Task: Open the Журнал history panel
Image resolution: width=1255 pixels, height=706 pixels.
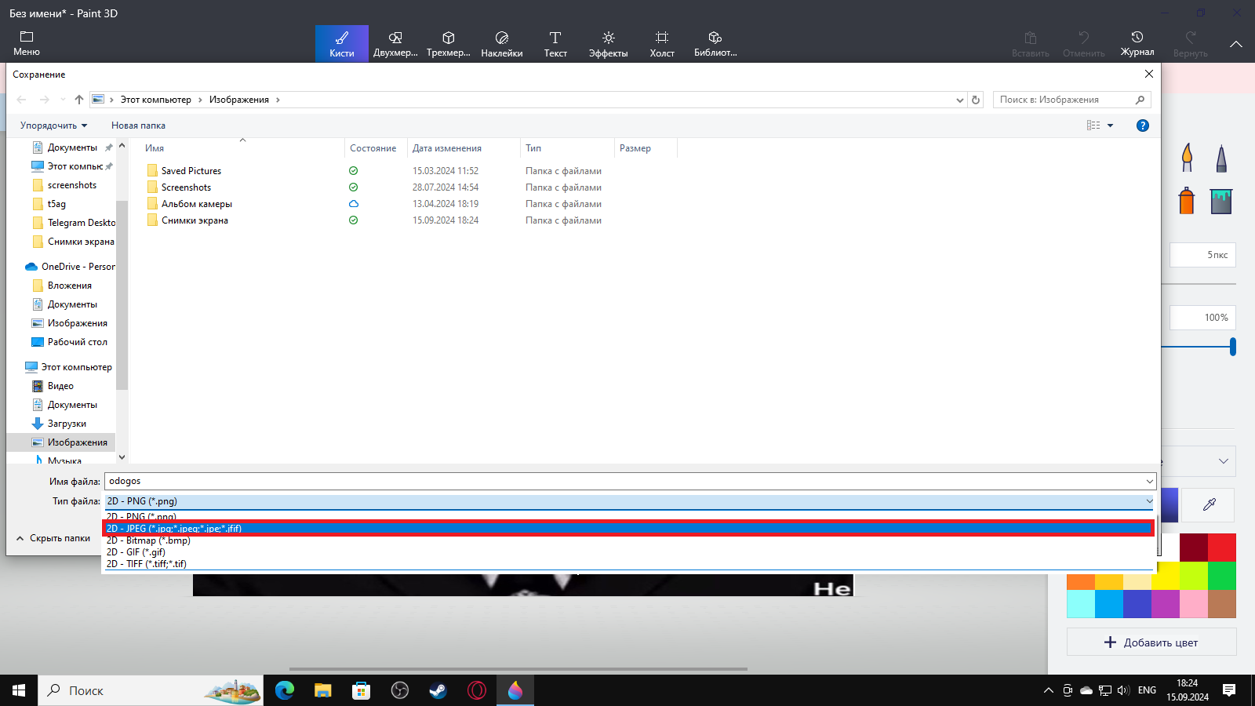Action: tap(1137, 43)
